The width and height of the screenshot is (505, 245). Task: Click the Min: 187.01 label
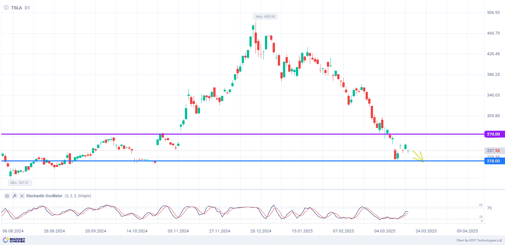(20, 183)
